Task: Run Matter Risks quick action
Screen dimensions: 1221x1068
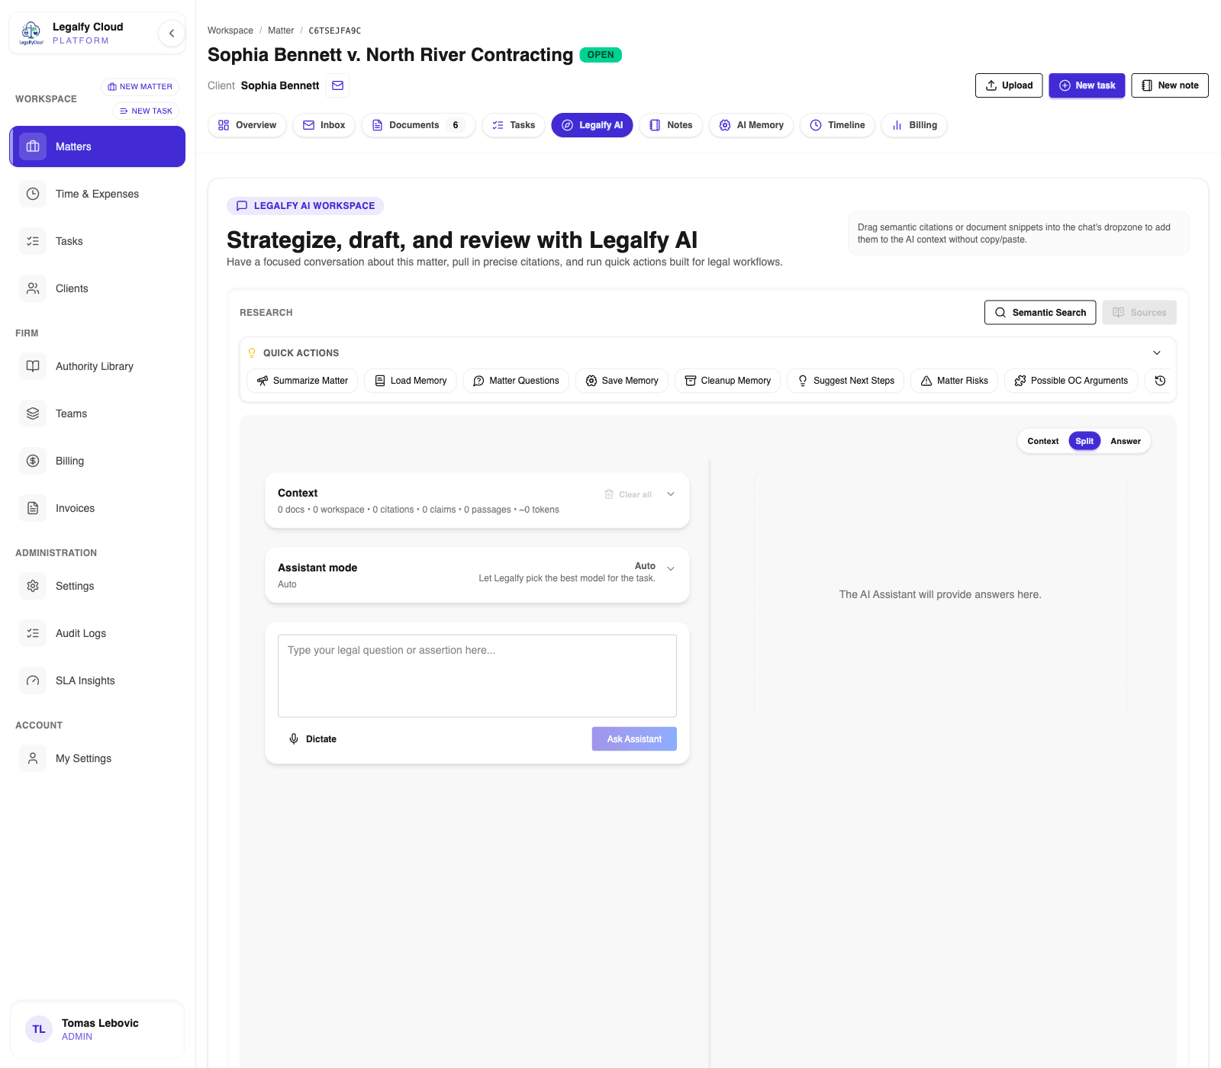Action: pyautogui.click(x=955, y=381)
